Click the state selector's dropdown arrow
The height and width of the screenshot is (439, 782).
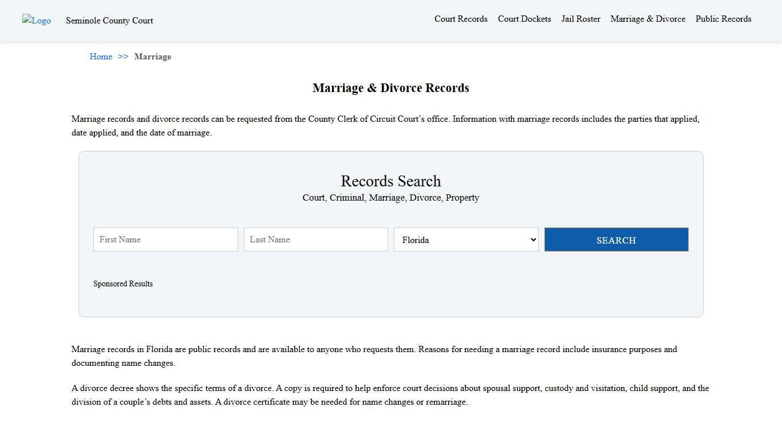[531, 240]
